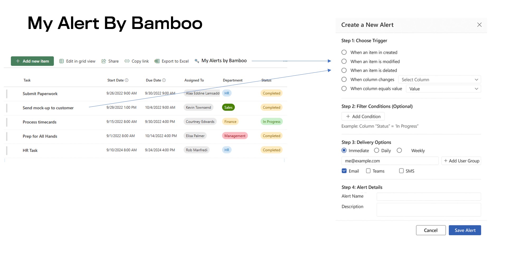Screen dimensions: 505x254
Task: Click the Add User Group button
Action: pos(461,161)
